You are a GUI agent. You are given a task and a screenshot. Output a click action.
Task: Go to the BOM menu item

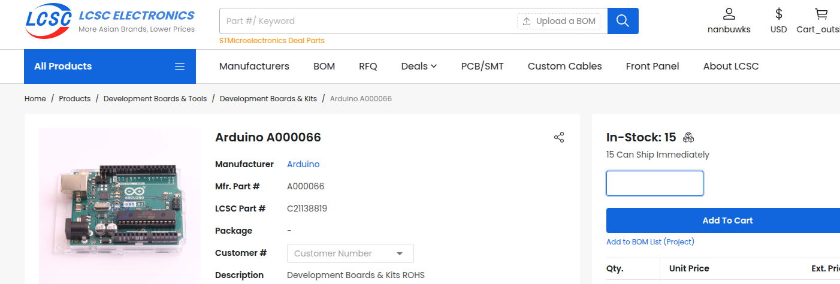(x=324, y=66)
